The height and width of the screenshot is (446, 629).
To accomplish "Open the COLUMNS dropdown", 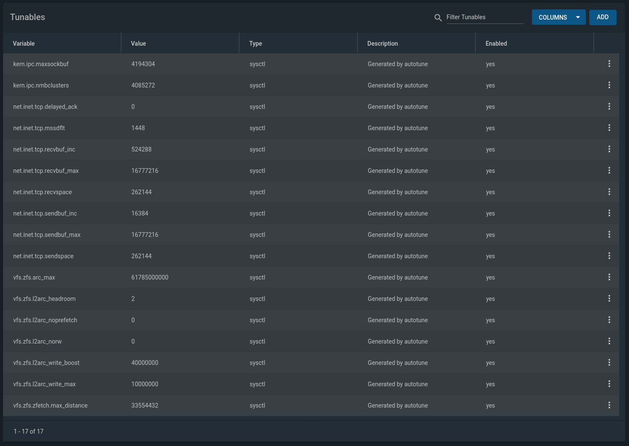I will point(558,17).
